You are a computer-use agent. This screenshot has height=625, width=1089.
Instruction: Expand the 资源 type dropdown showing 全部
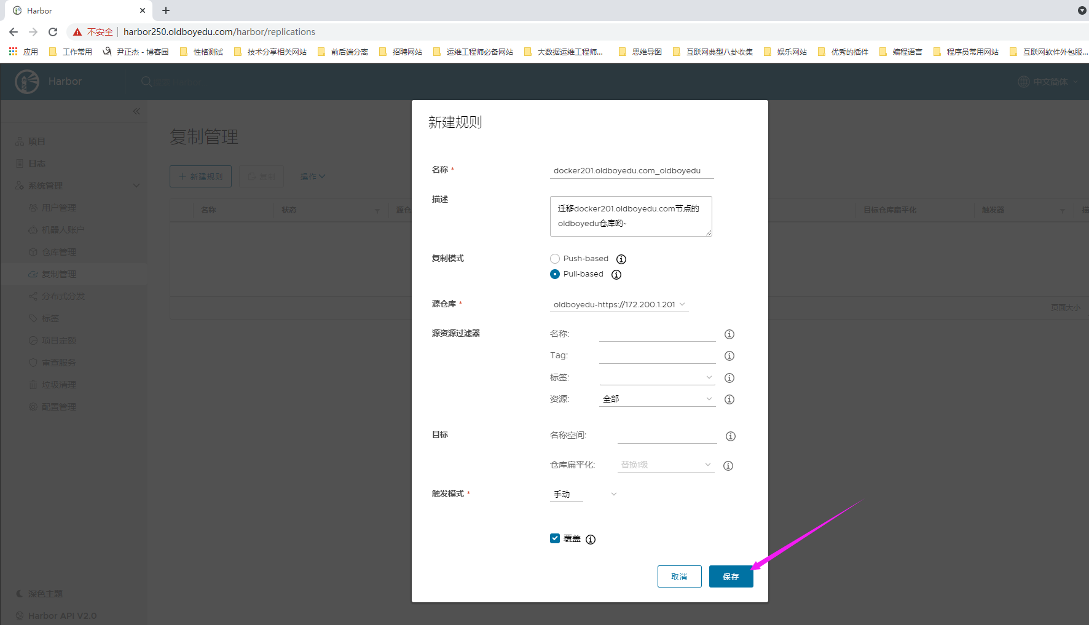pos(657,399)
